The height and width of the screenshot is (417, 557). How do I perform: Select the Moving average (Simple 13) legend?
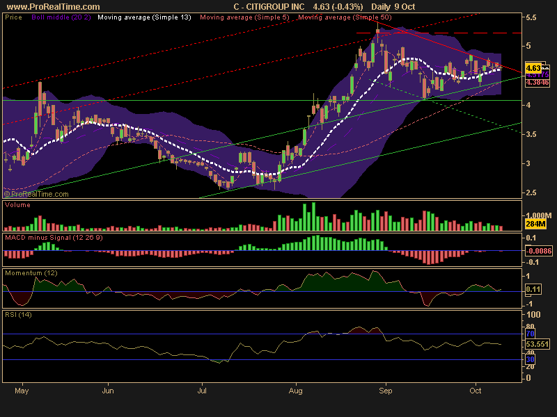[144, 17]
